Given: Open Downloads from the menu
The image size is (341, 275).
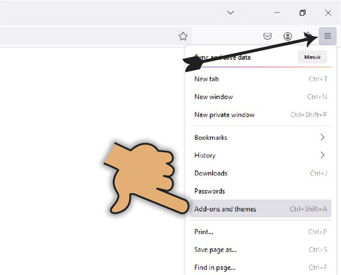Looking at the screenshot, I should 211,173.
